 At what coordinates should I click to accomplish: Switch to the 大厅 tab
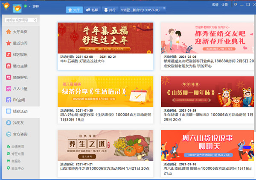[x=74, y=10]
